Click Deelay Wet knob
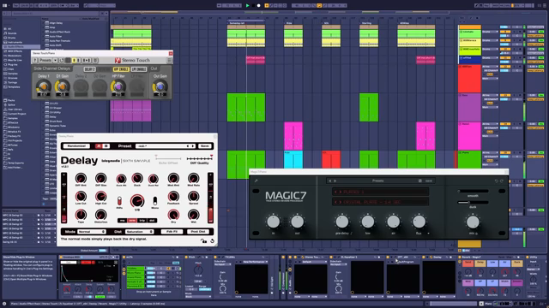The width and height of the screenshot is (549, 308). pyautogui.click(x=193, y=215)
